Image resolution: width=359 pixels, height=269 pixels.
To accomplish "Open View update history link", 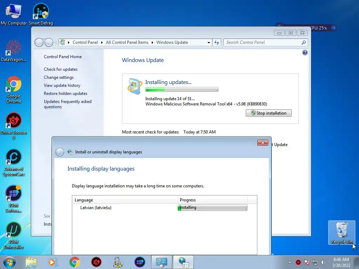I will (x=62, y=85).
